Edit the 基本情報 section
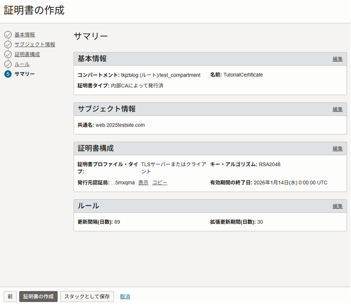The image size is (351, 305). pyautogui.click(x=337, y=59)
